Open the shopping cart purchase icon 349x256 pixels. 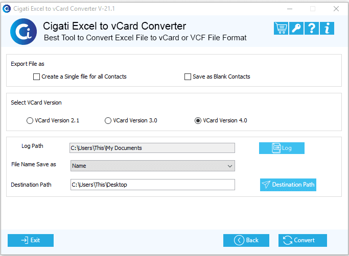pyautogui.click(x=281, y=29)
